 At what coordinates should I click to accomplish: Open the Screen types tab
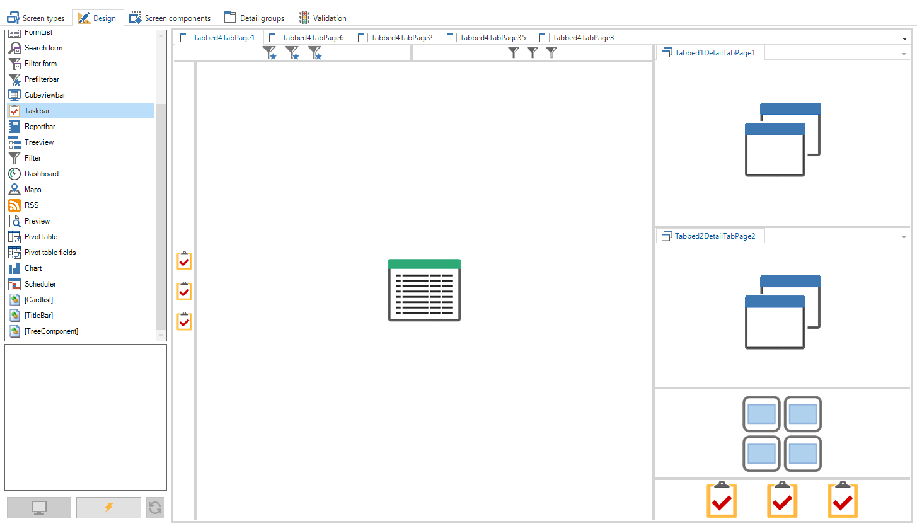tap(35, 18)
